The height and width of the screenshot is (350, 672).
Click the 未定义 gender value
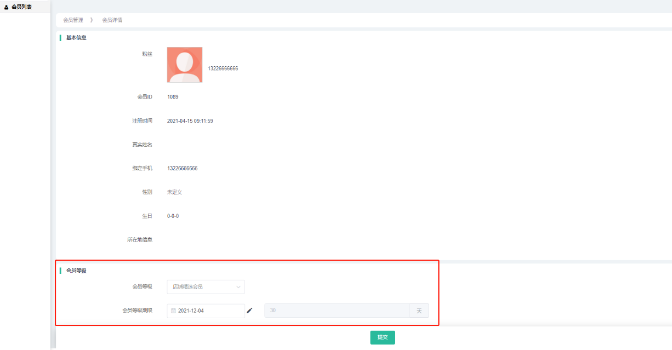[174, 192]
